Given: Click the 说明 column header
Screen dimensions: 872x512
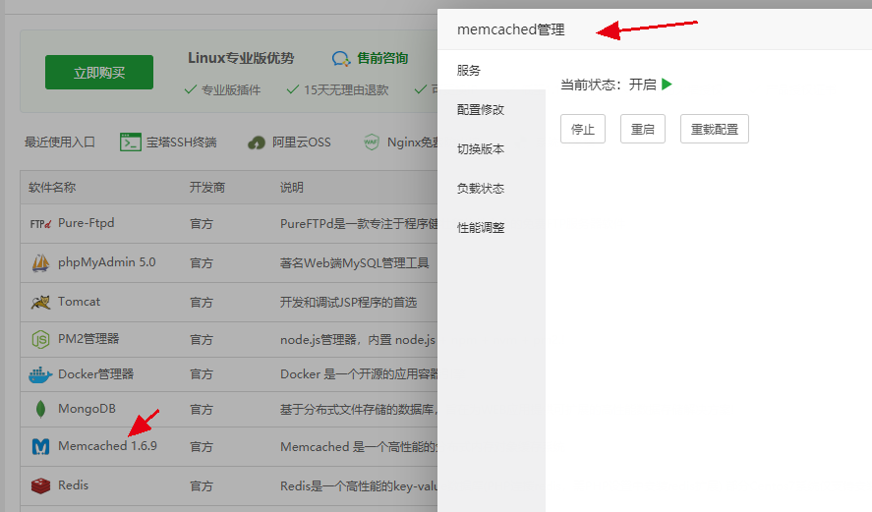Looking at the screenshot, I should tap(291, 188).
